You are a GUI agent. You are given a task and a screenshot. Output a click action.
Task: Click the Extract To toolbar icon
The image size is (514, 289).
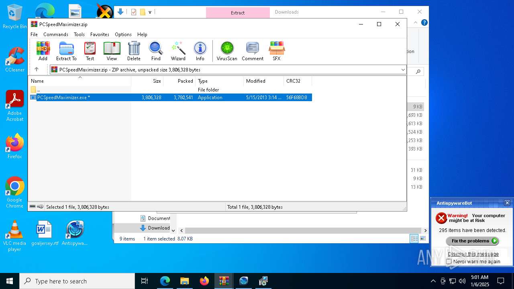pos(66,51)
